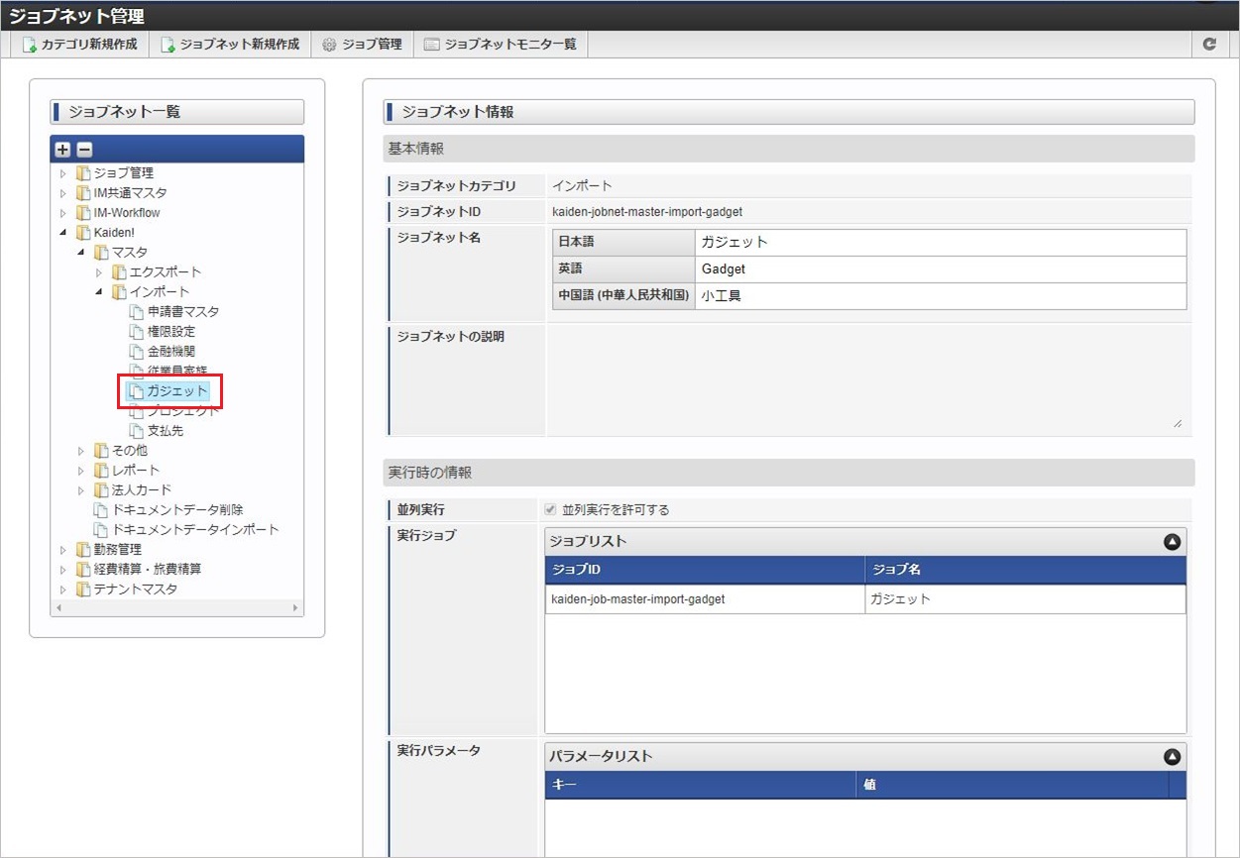Screen dimensions: 1240x858
Task: Click the tree panel horizontal scrollbar
Action: pos(176,607)
